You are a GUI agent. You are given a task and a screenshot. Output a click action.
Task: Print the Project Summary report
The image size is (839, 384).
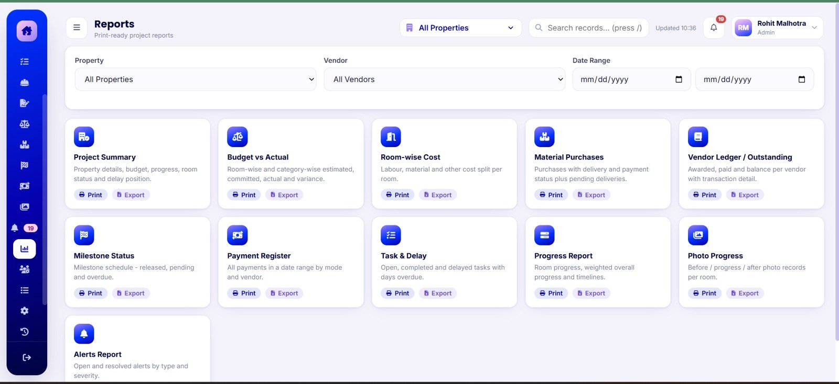point(91,195)
